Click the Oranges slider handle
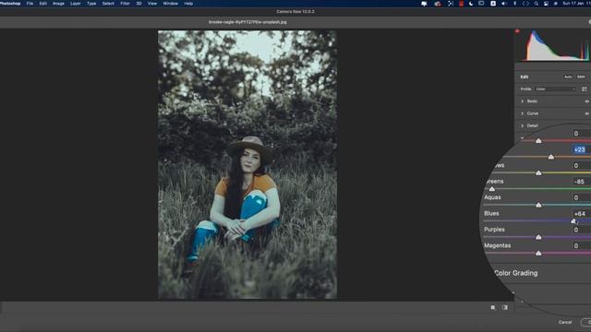 (x=551, y=157)
